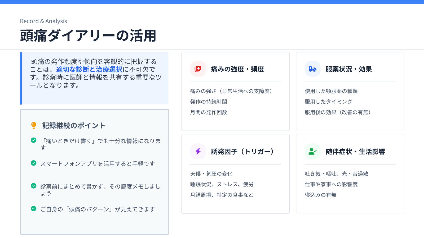This screenshot has width=424, height=238.
Task: Click the tip starting with 「痛いときだけ書く」
Action: tap(100, 144)
